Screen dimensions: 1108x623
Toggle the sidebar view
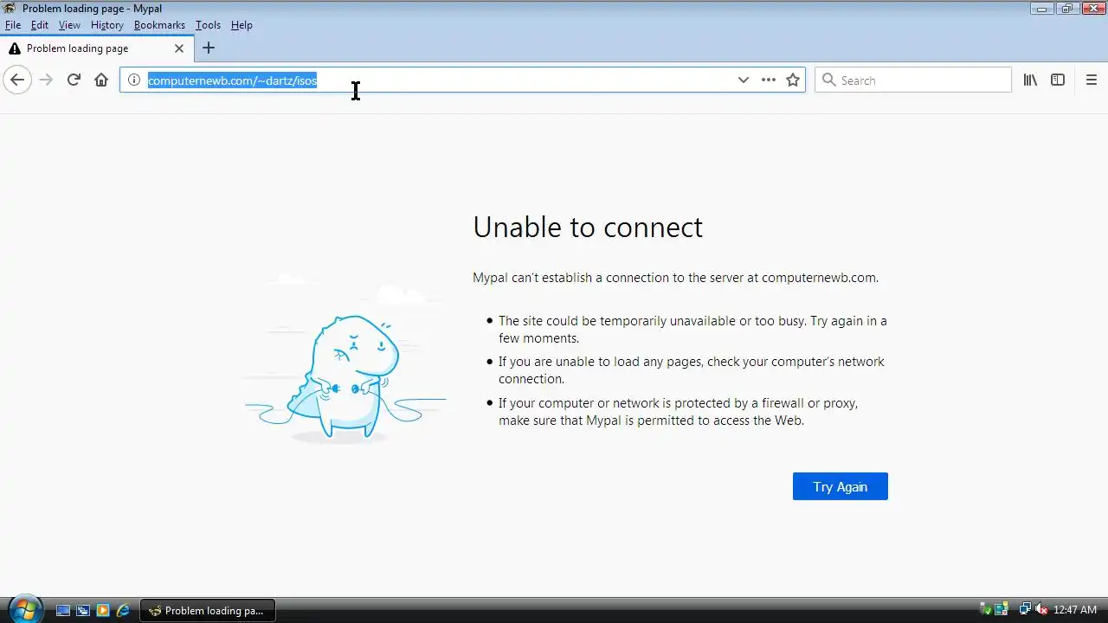pos(1058,80)
